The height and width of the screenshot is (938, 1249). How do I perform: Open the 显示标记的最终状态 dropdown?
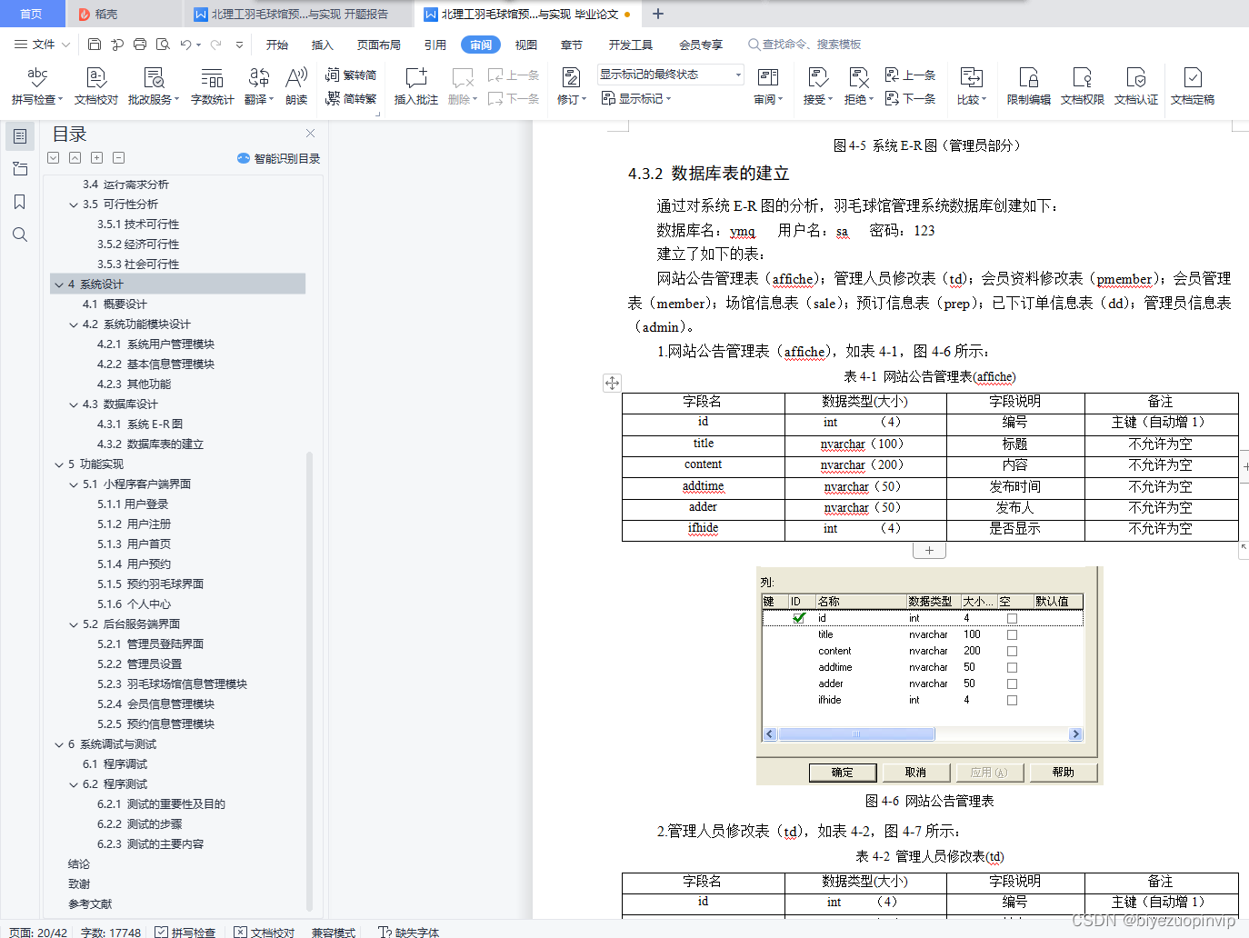coord(671,75)
